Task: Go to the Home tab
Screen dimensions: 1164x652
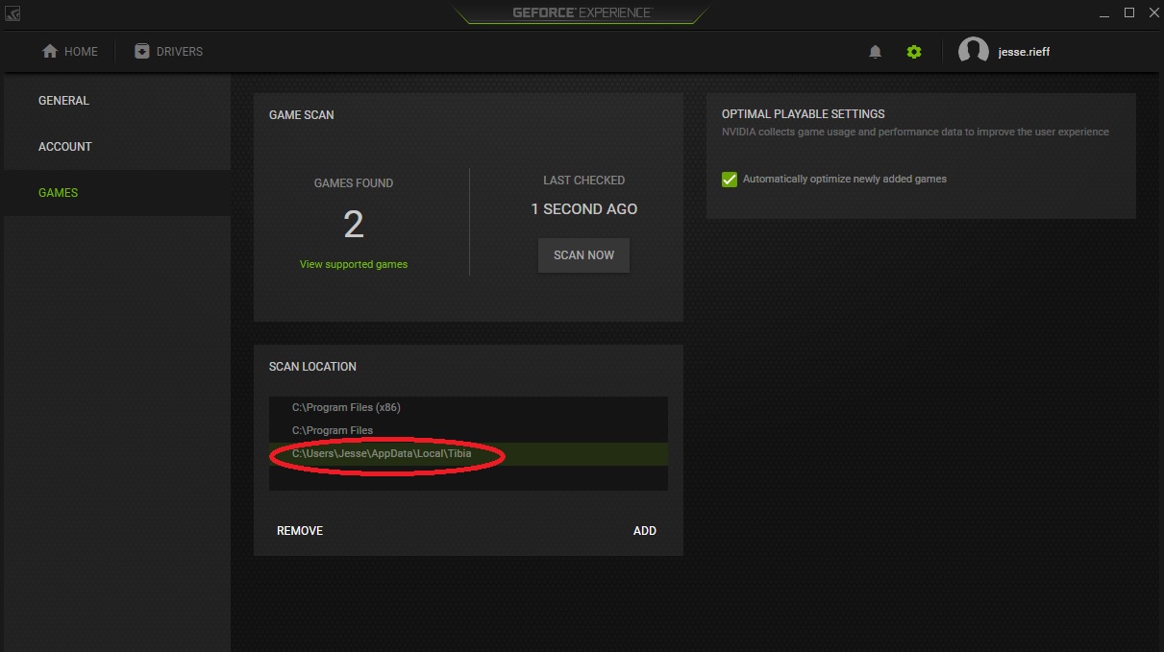Action: pyautogui.click(x=70, y=52)
